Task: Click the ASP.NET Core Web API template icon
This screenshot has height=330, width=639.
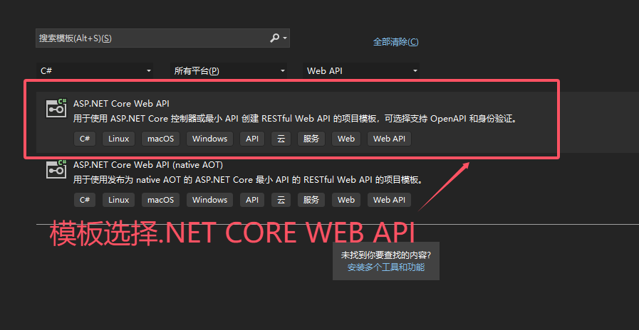Action: tap(56, 107)
